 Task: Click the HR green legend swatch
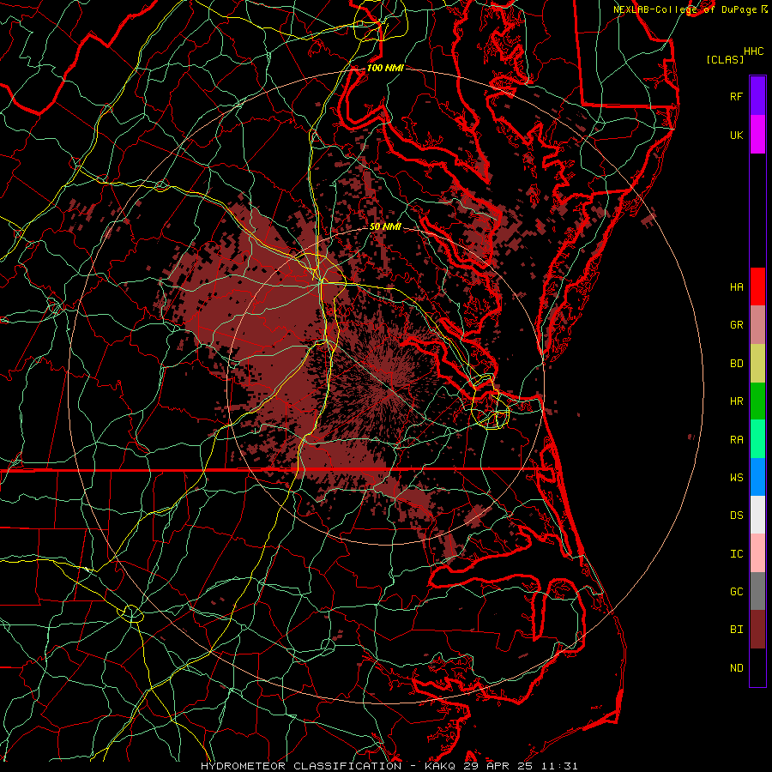(757, 401)
